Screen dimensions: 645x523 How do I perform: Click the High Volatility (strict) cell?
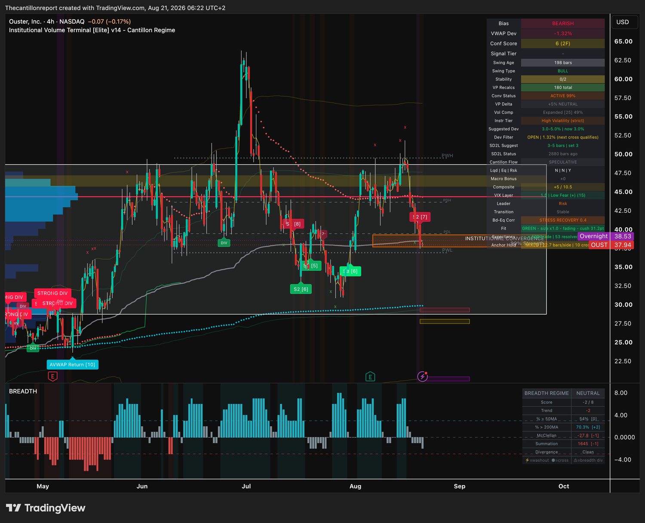(563, 121)
